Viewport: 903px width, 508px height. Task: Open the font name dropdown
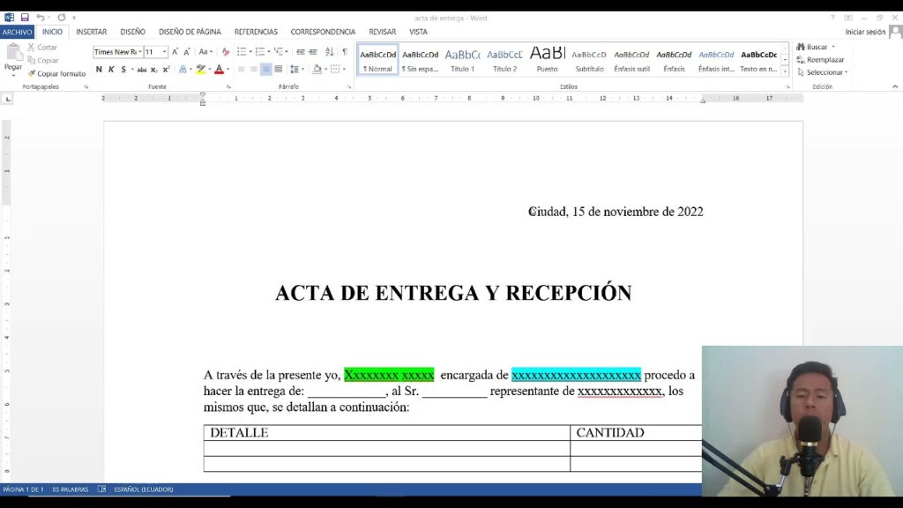click(x=138, y=52)
